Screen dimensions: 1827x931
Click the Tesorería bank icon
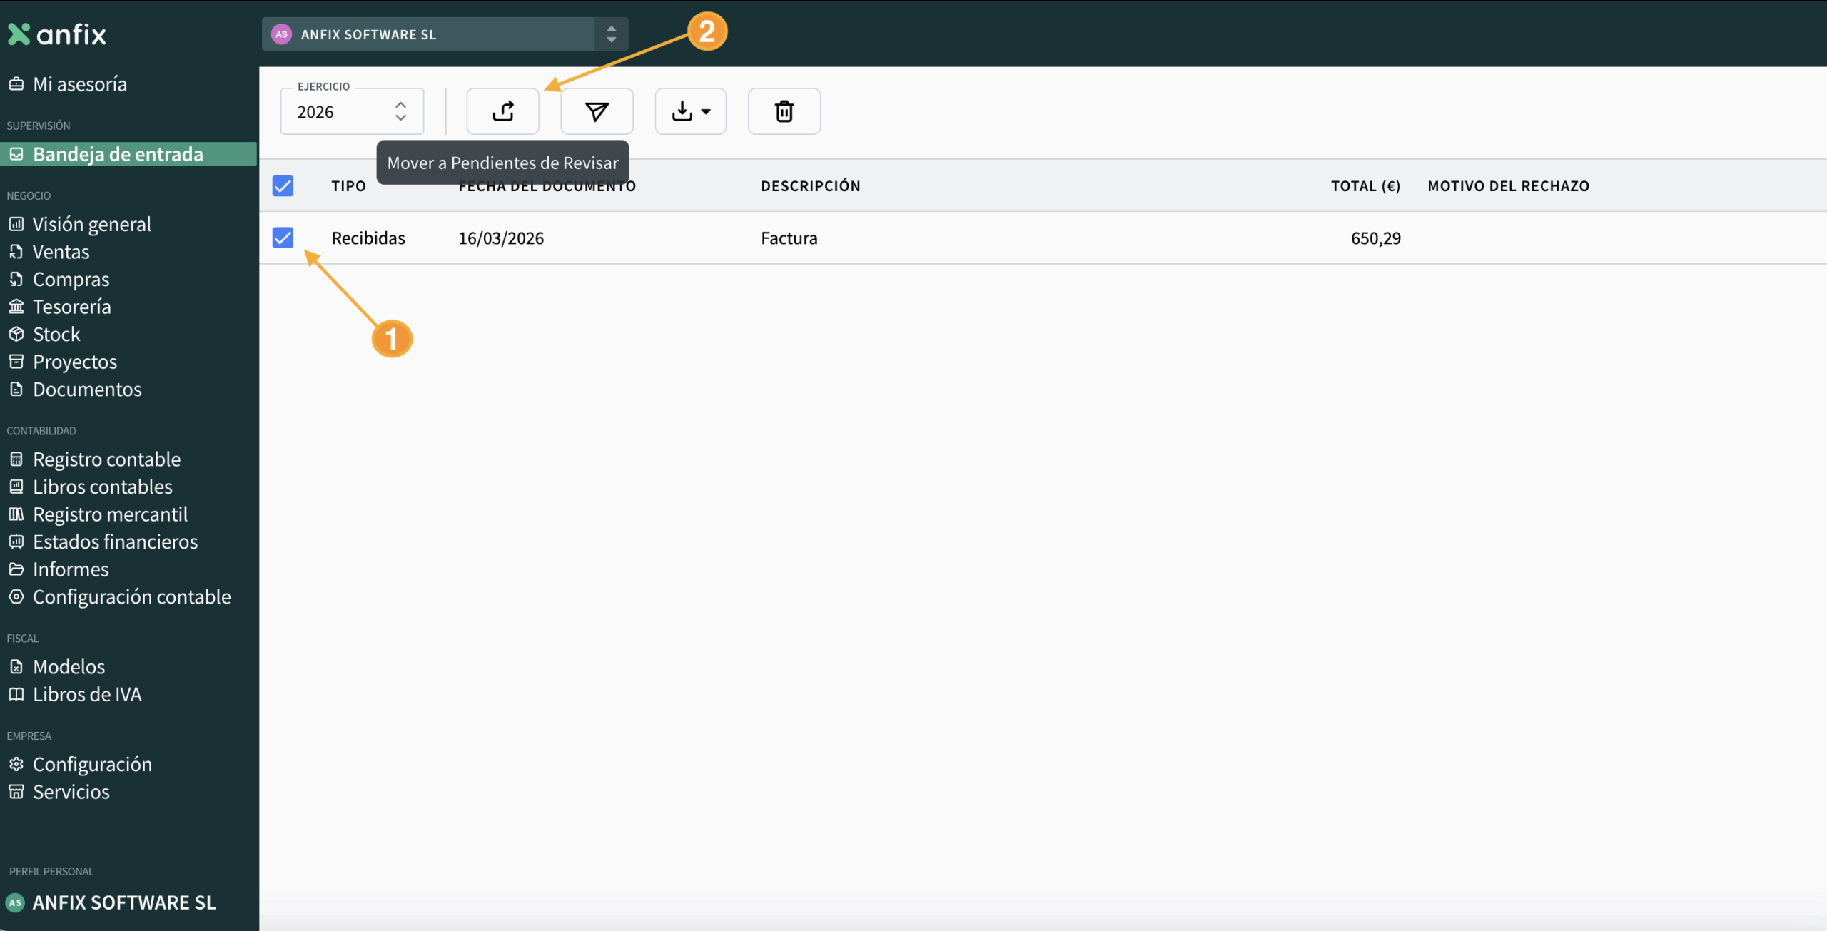pyautogui.click(x=16, y=307)
